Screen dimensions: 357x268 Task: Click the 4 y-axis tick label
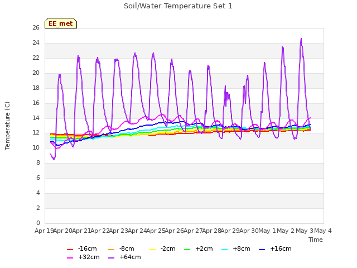[38, 193]
